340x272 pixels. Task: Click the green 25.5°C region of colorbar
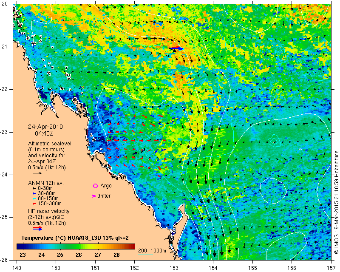(x=69, y=246)
